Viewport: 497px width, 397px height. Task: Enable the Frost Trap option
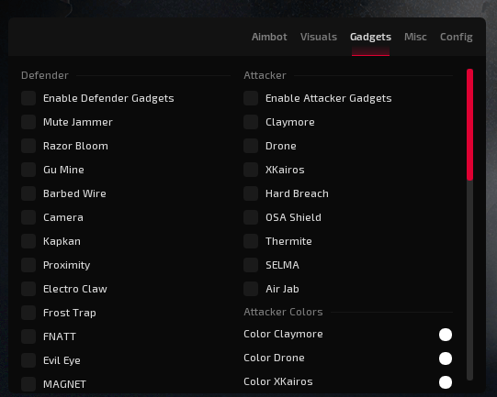[28, 313]
